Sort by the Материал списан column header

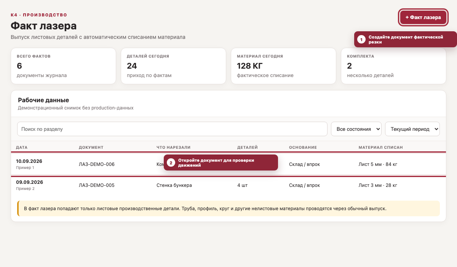tap(381, 147)
